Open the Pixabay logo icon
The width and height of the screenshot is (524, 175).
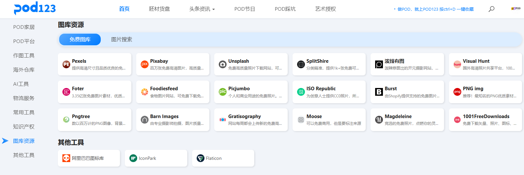(145, 64)
